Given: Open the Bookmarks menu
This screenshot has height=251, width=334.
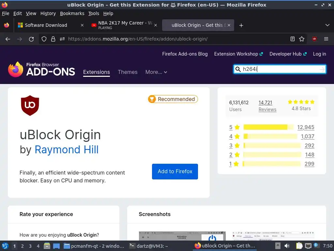Looking at the screenshot, I should tap(72, 13).
